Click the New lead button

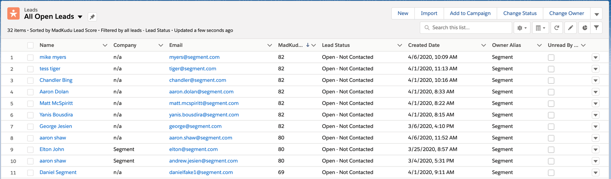click(x=403, y=13)
